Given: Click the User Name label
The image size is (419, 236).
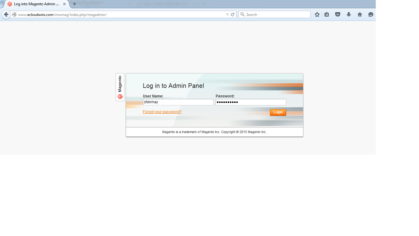Looking at the screenshot, I should (153, 96).
